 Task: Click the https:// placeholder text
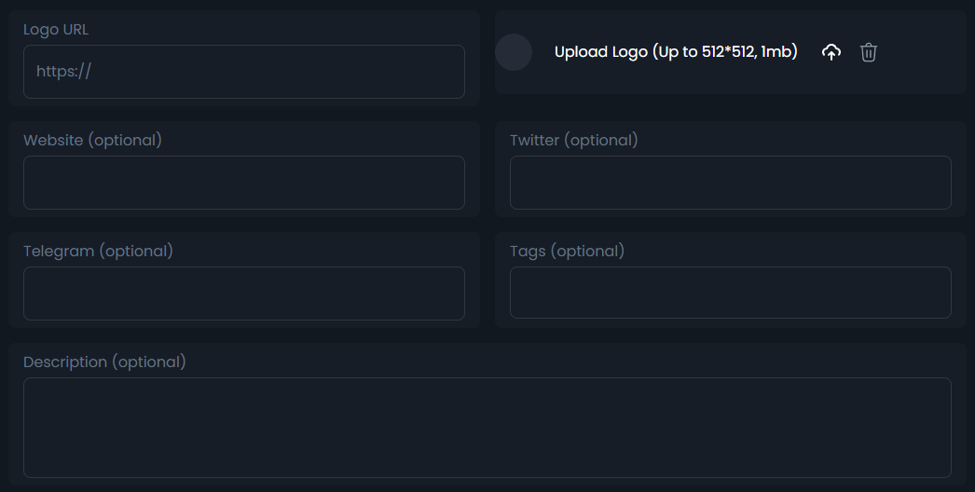click(x=63, y=72)
